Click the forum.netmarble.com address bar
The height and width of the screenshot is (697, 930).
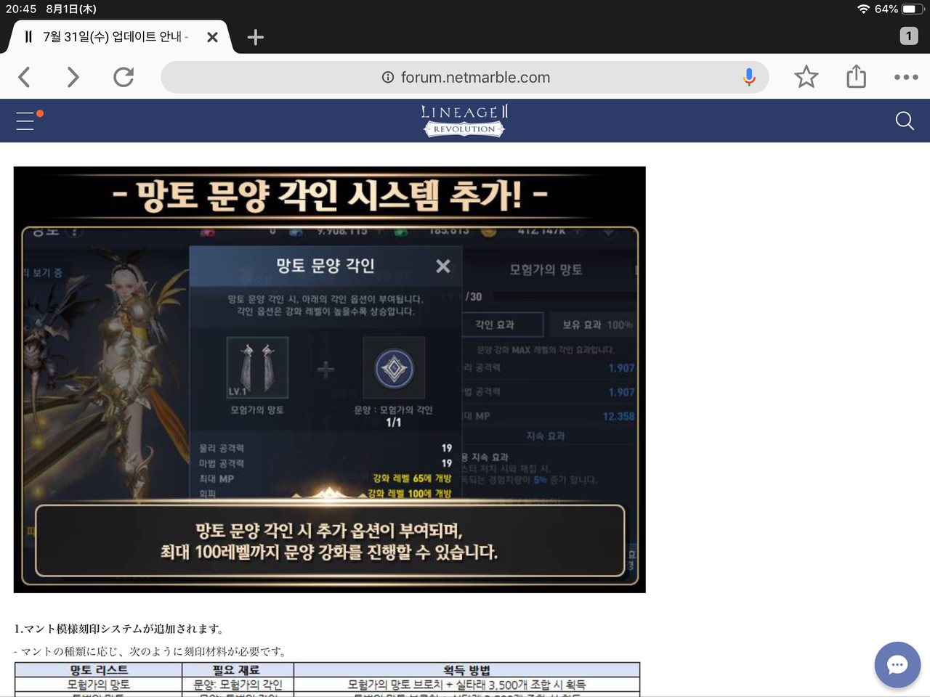465,77
